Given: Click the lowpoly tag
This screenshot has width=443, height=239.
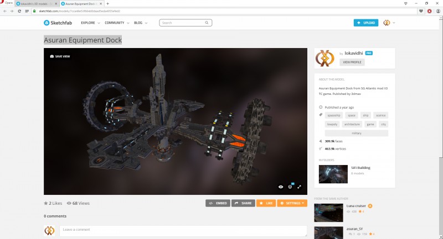Looking at the screenshot, I should pos(332,124).
